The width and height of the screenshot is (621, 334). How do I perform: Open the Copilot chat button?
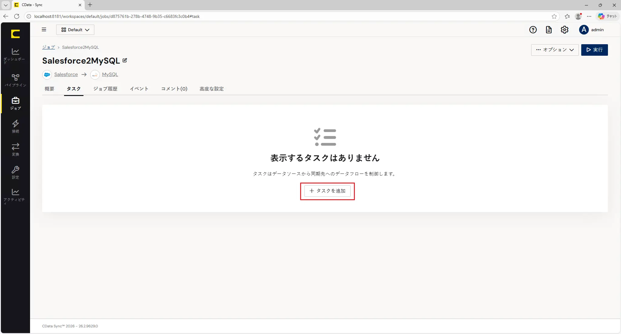tap(608, 16)
